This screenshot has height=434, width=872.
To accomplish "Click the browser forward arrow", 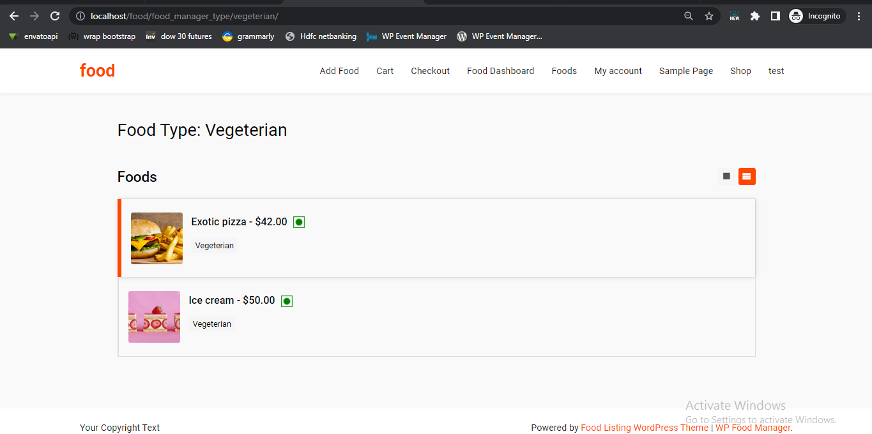I will [34, 16].
